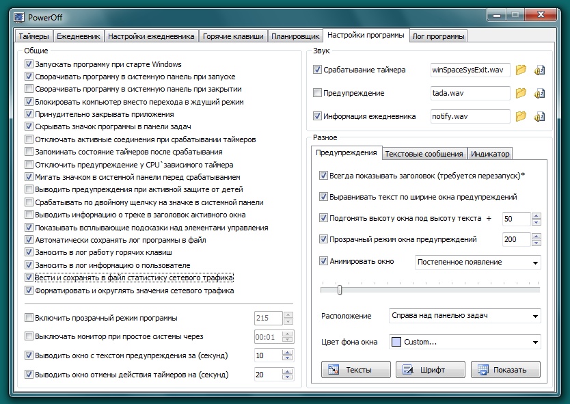This screenshot has width=570, height=404.
Task: Open the 'Custom...' background color dropdown
Action: click(x=465, y=342)
